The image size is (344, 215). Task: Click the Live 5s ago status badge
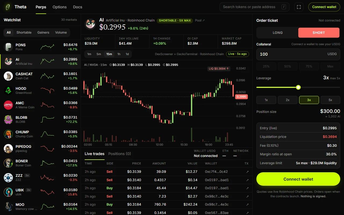coord(238,54)
